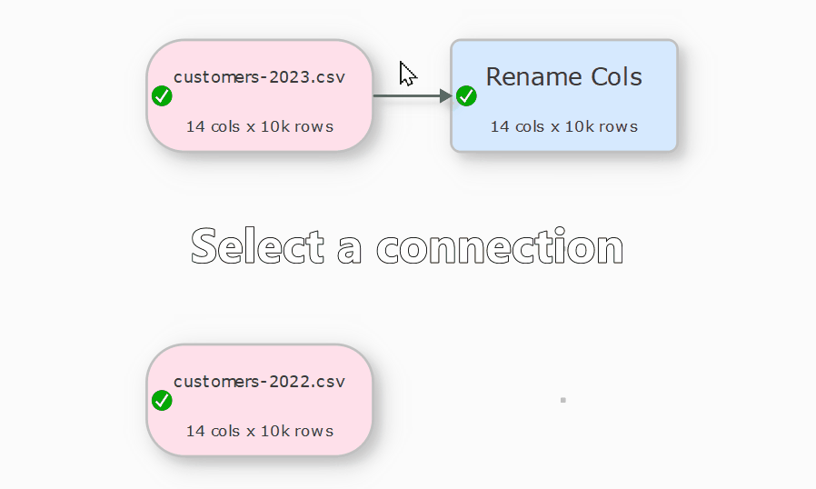816x489 pixels.
Task: Click the word 'connection' in the heading
Action: (x=500, y=247)
